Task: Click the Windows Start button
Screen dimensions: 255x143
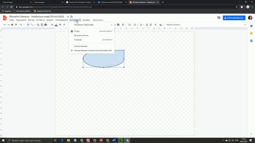Action: coord(3,140)
